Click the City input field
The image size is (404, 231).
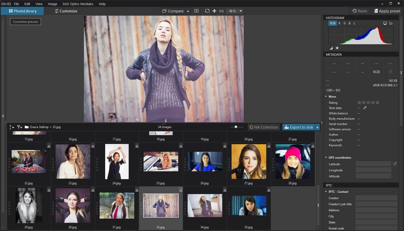click(376, 216)
